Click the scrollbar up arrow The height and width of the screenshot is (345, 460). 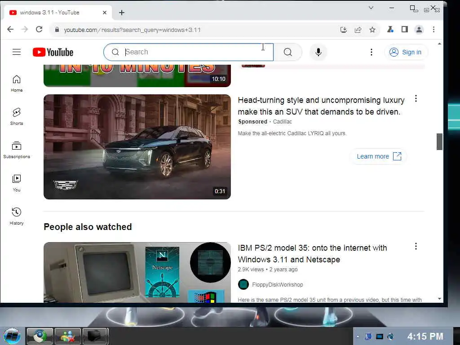click(x=439, y=44)
